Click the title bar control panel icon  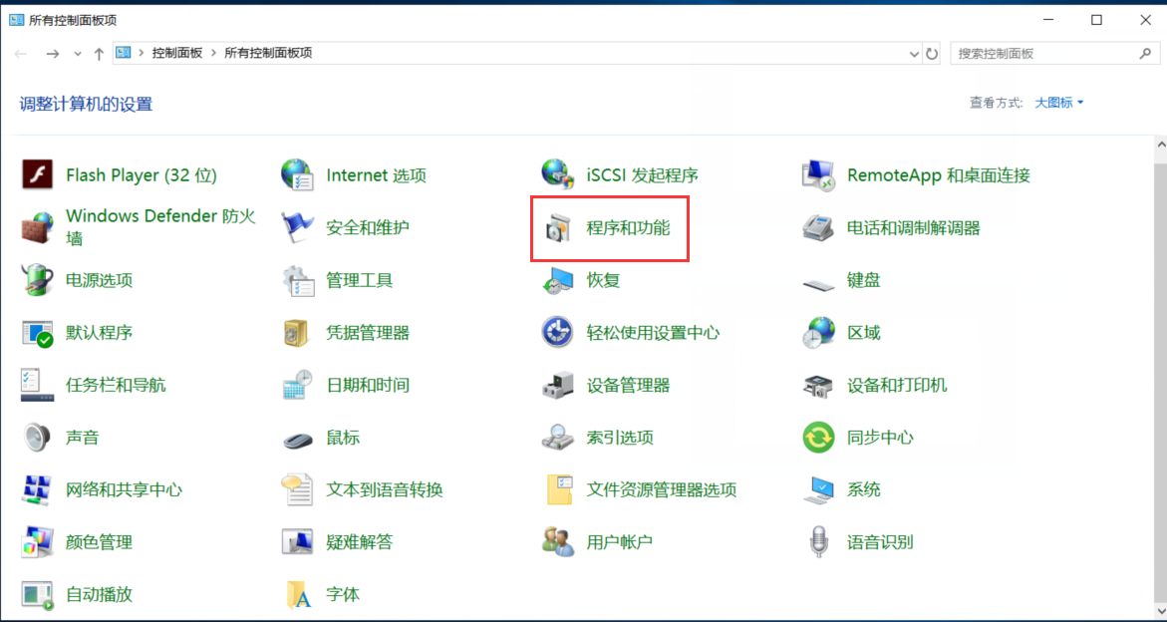click(16, 21)
